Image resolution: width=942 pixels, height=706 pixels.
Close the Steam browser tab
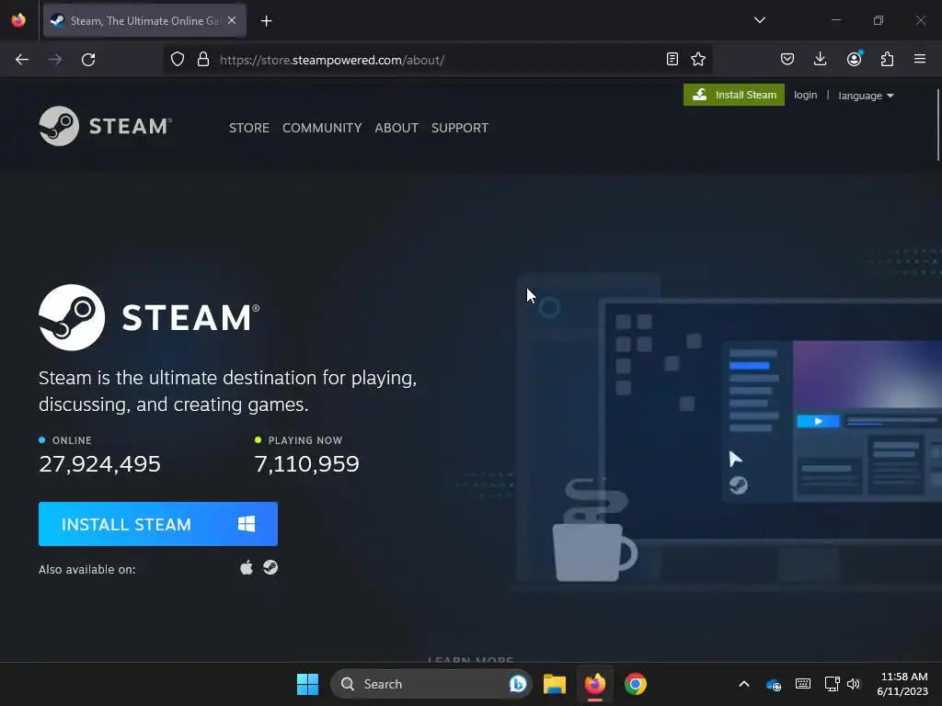coord(232,20)
